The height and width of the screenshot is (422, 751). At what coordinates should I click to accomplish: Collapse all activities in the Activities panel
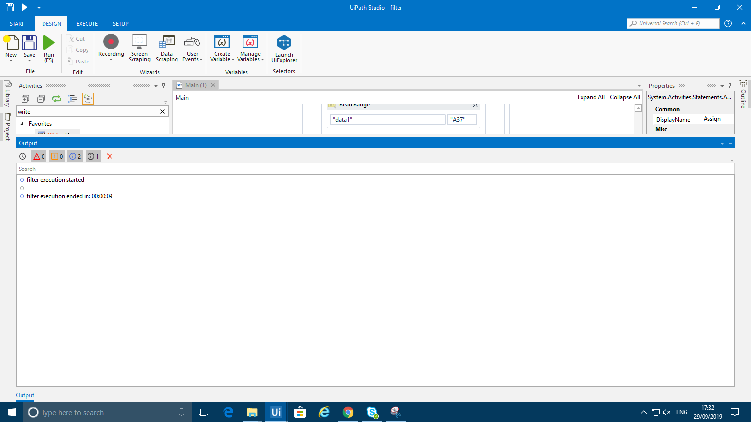[41, 99]
